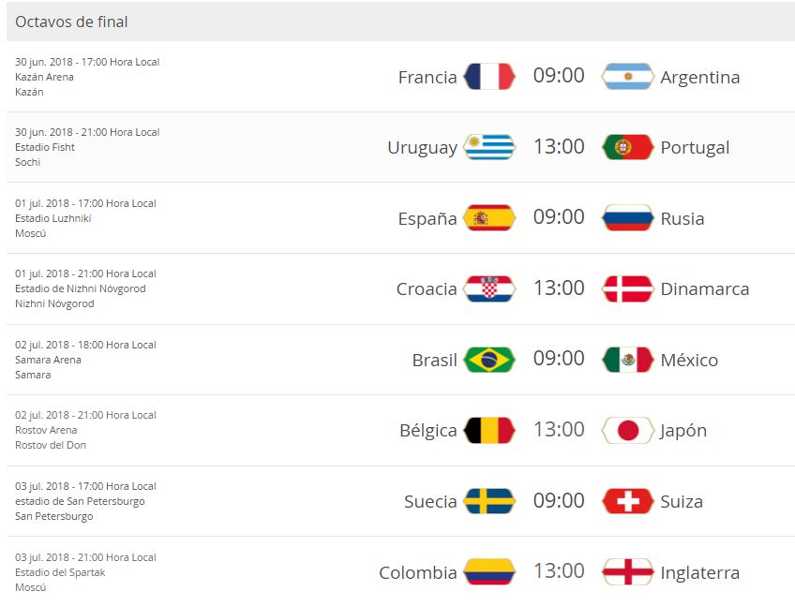
Task: Click the Croatia flag icon
Action: (489, 288)
